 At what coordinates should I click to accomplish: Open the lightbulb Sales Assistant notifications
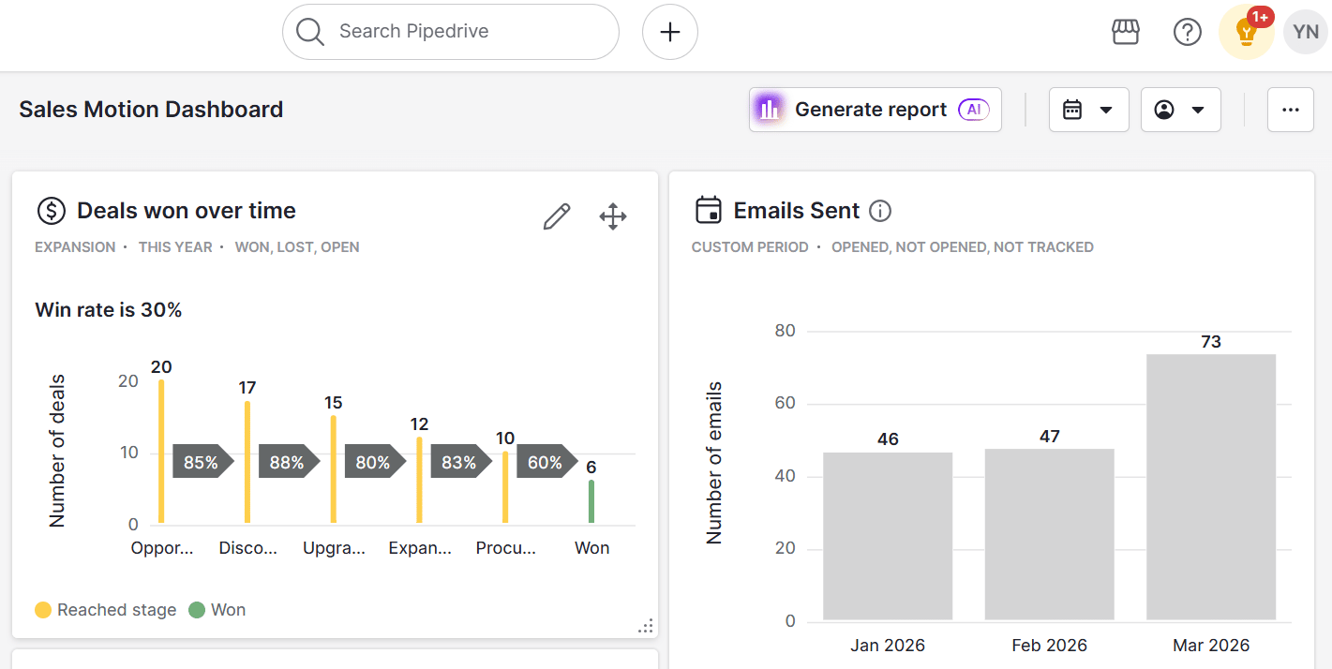pos(1247,32)
